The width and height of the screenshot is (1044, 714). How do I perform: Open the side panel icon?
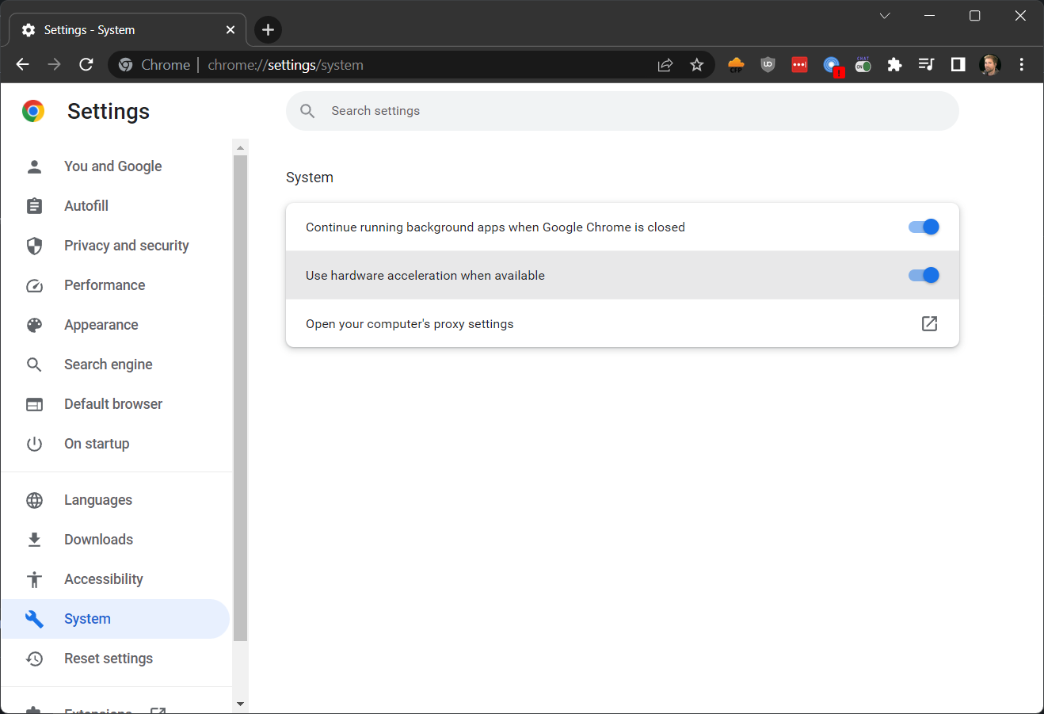(x=958, y=65)
